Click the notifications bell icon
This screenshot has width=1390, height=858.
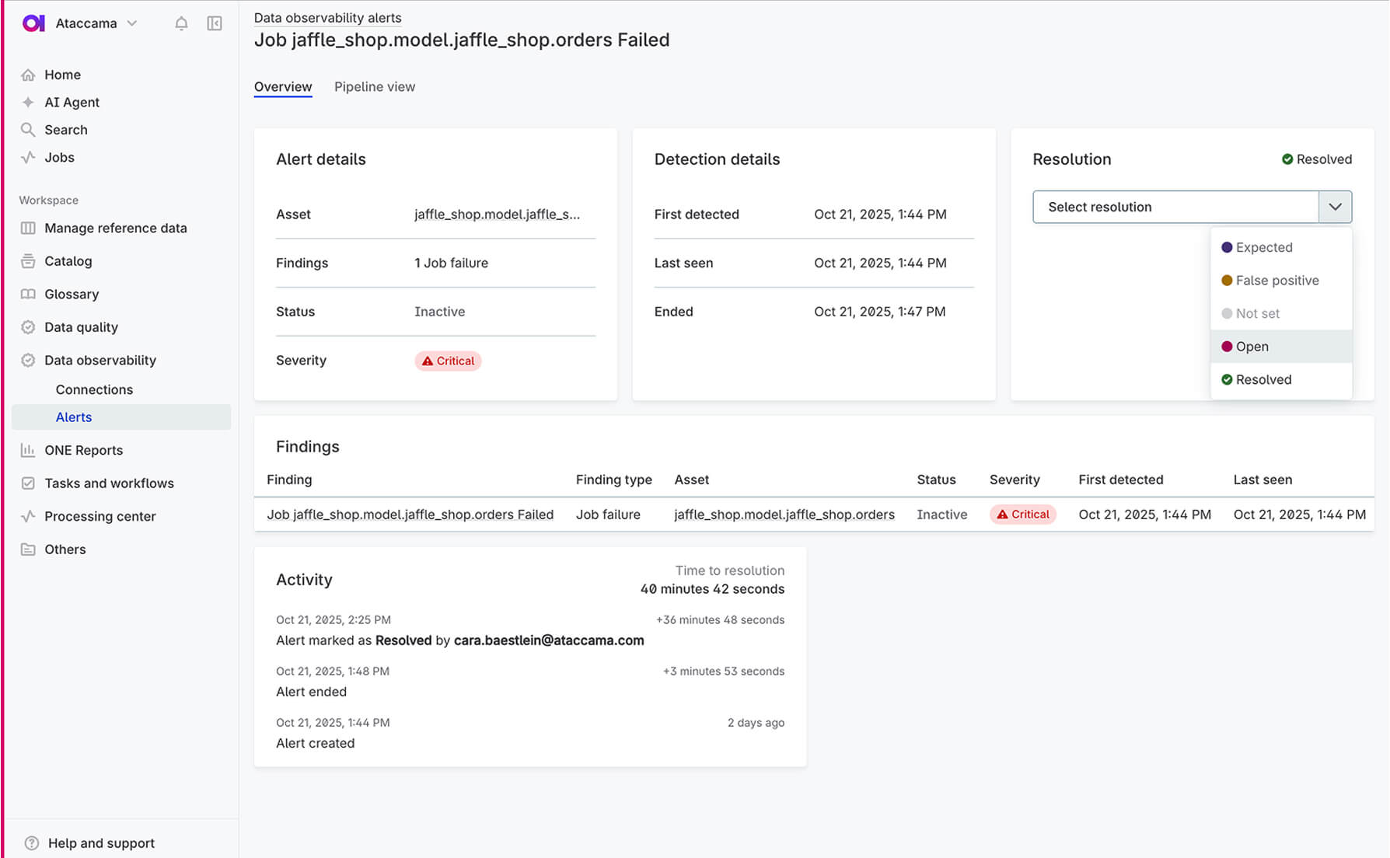coord(181,23)
